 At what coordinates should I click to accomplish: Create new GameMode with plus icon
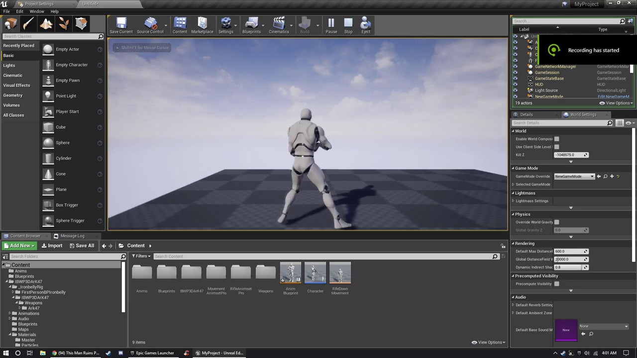[x=612, y=177]
